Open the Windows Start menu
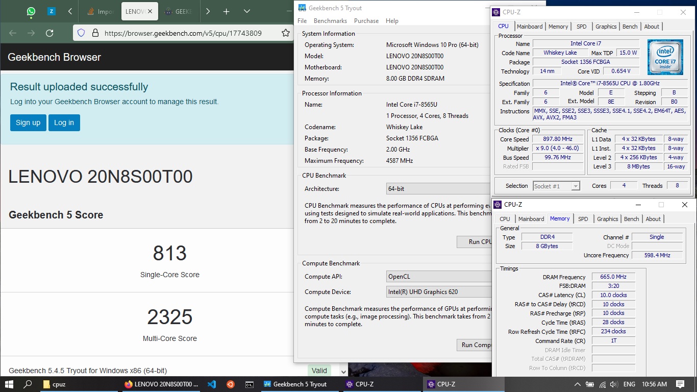This screenshot has width=697, height=392. click(9, 384)
